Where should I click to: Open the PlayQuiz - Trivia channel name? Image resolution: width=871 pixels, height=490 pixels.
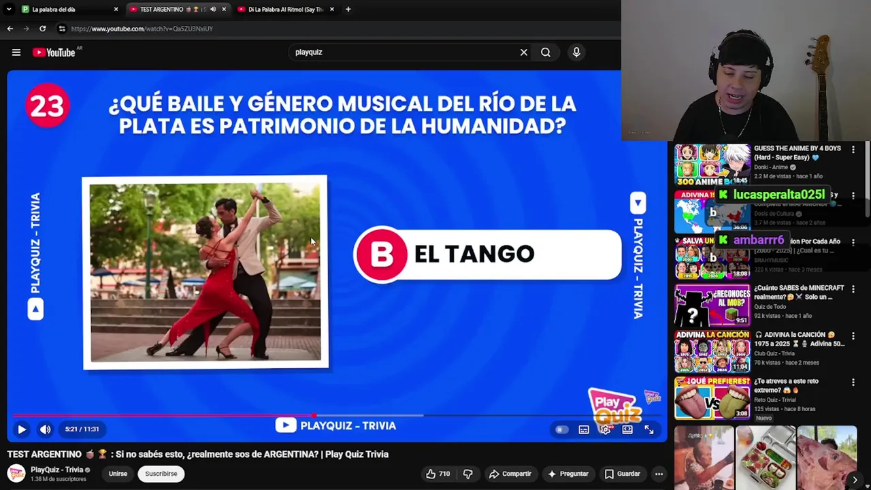click(x=56, y=470)
